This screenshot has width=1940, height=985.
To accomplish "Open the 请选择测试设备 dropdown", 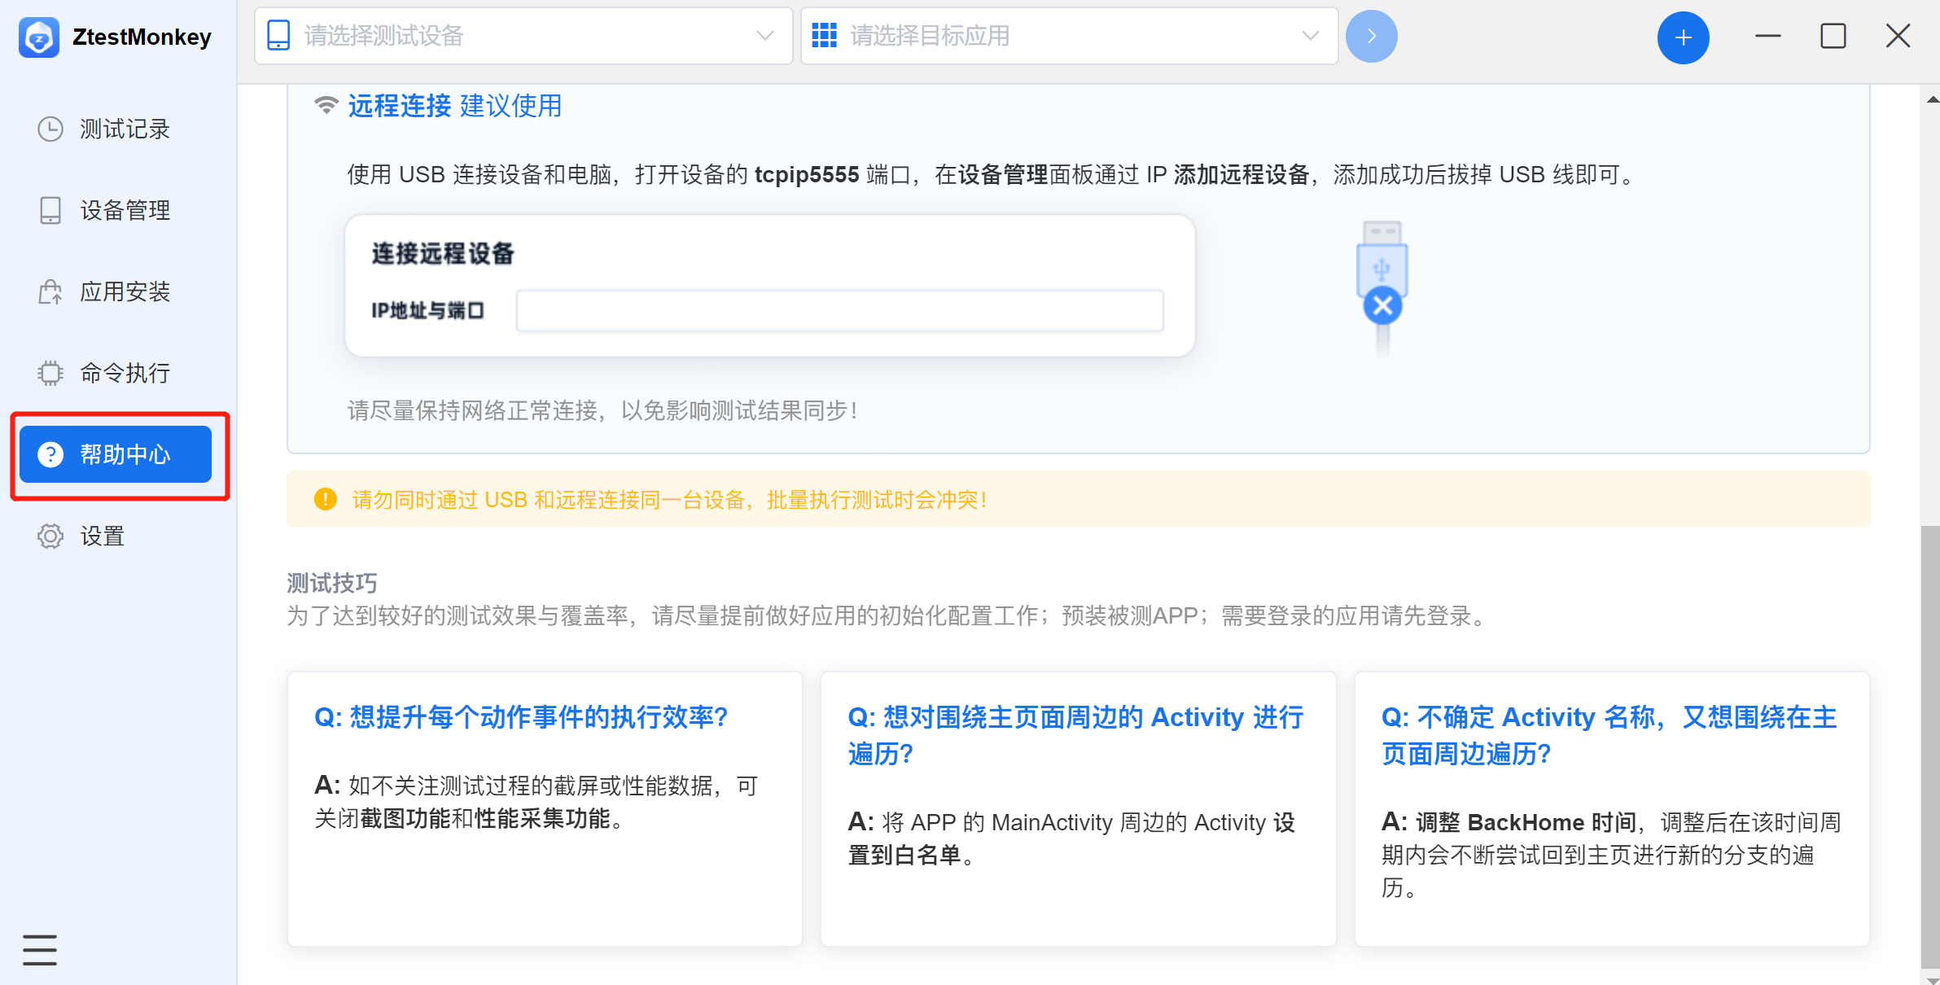I will pyautogui.click(x=523, y=36).
